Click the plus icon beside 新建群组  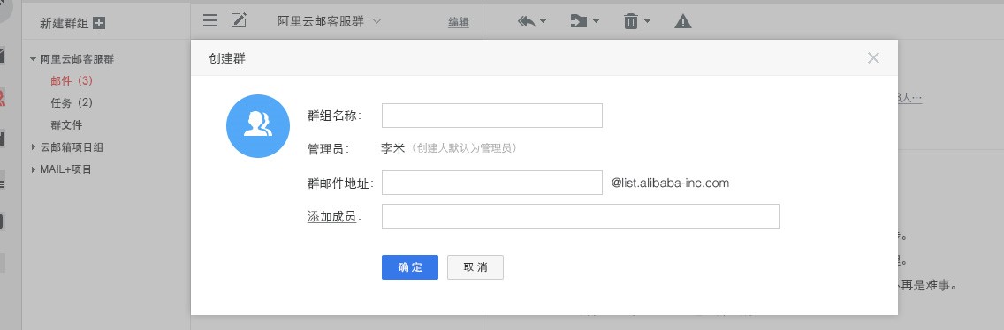(99, 23)
